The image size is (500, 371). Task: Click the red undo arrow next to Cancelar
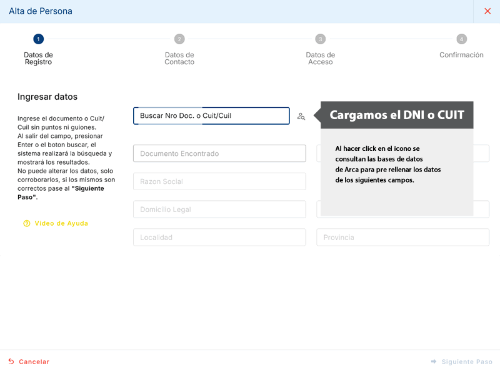point(11,362)
